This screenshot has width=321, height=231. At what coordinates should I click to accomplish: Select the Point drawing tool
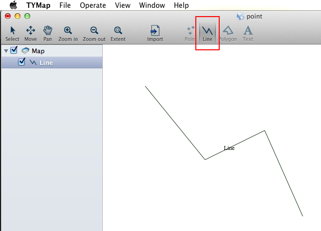tap(190, 34)
